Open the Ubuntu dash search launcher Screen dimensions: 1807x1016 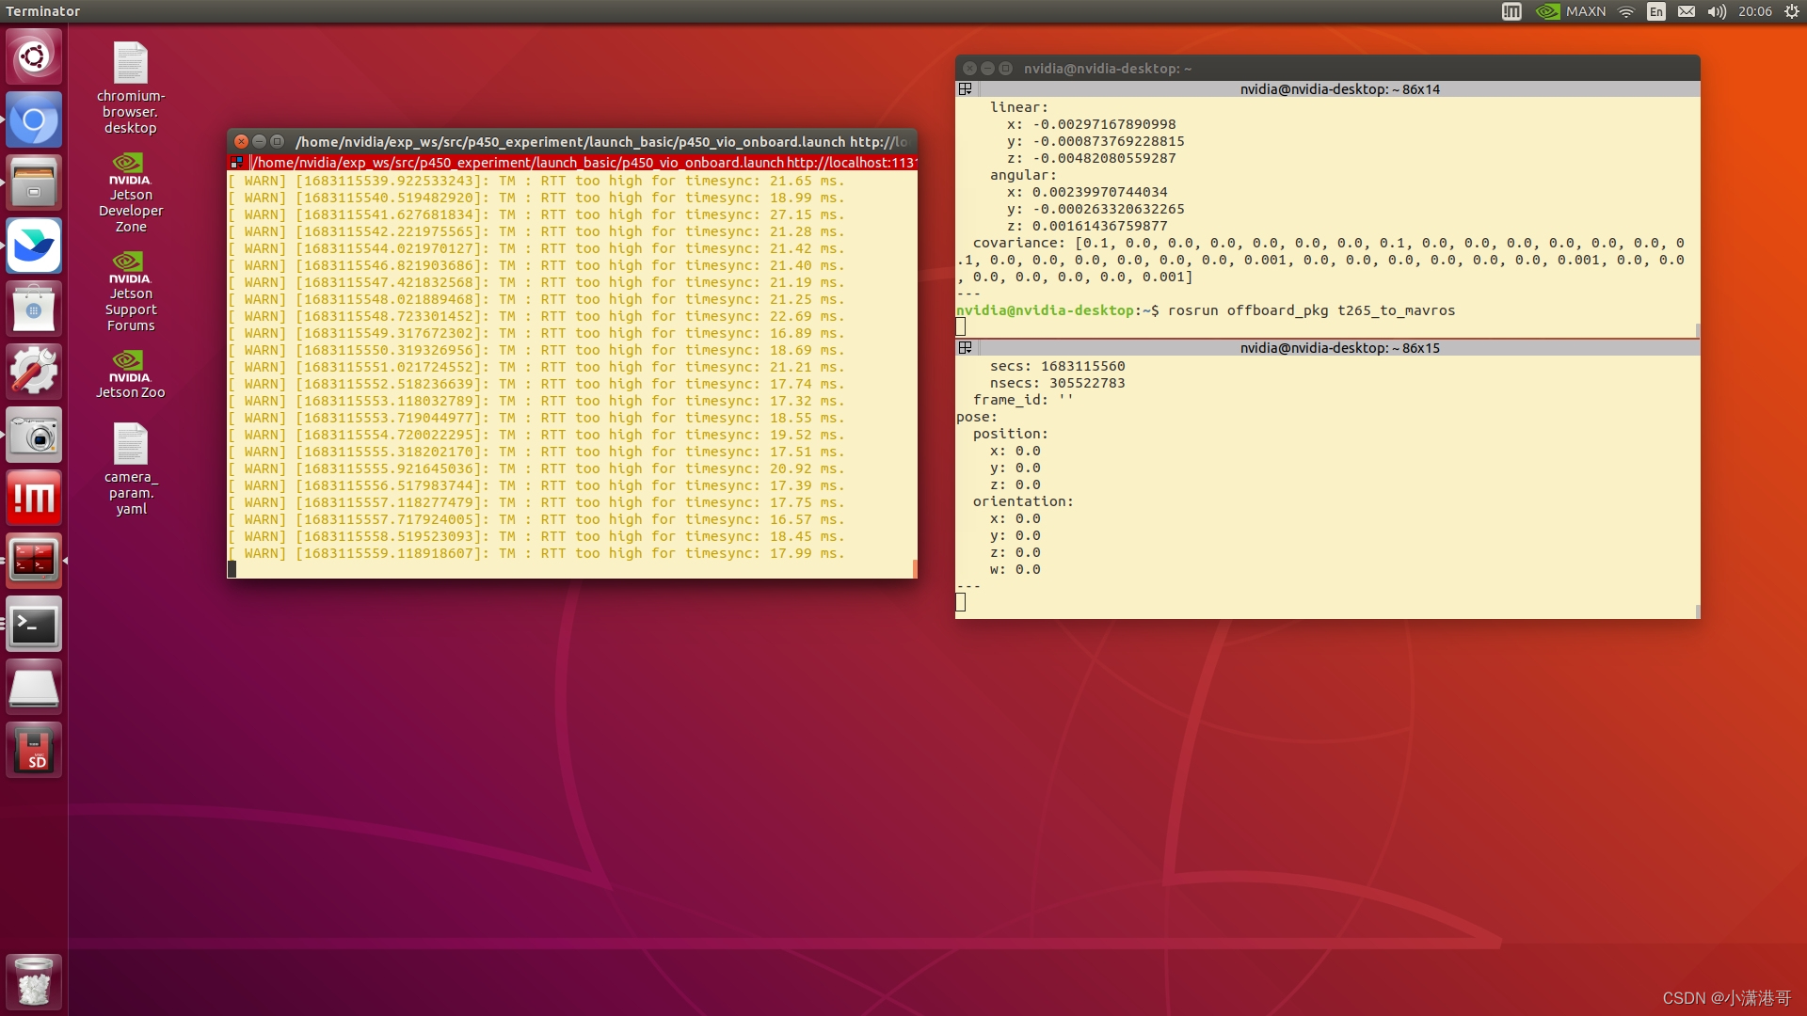click(34, 57)
